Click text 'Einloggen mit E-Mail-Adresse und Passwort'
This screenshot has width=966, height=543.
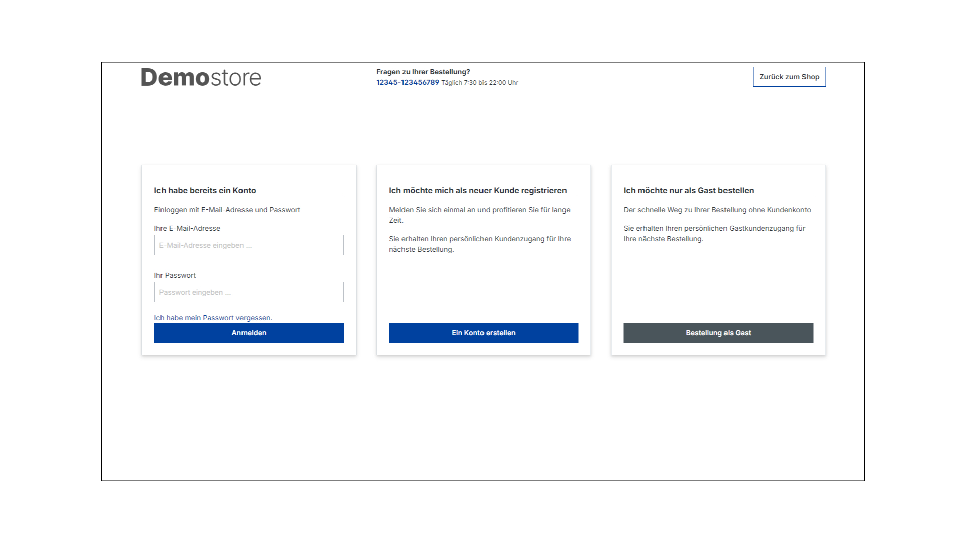[x=227, y=210]
